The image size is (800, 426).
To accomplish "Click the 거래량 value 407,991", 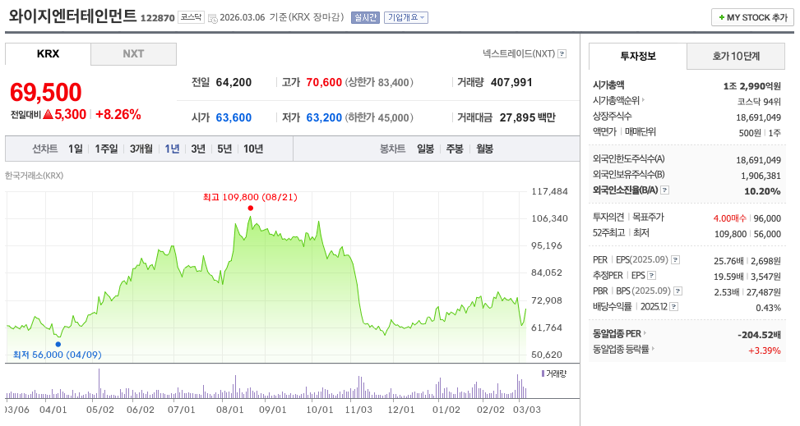I will pos(511,83).
